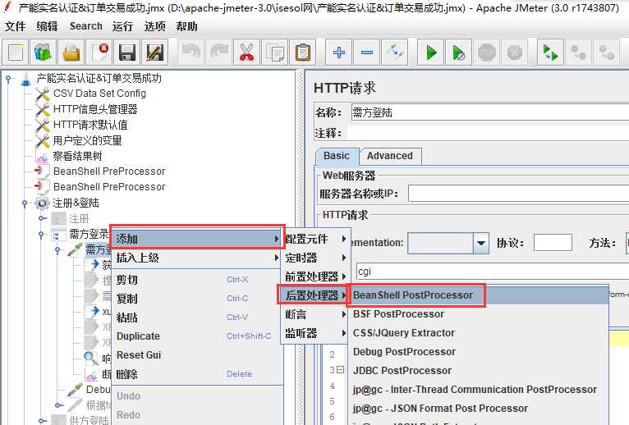Image resolution: width=629 pixels, height=425 pixels.
Task: Click the Undo arrow toolbar icon
Action: point(191,53)
